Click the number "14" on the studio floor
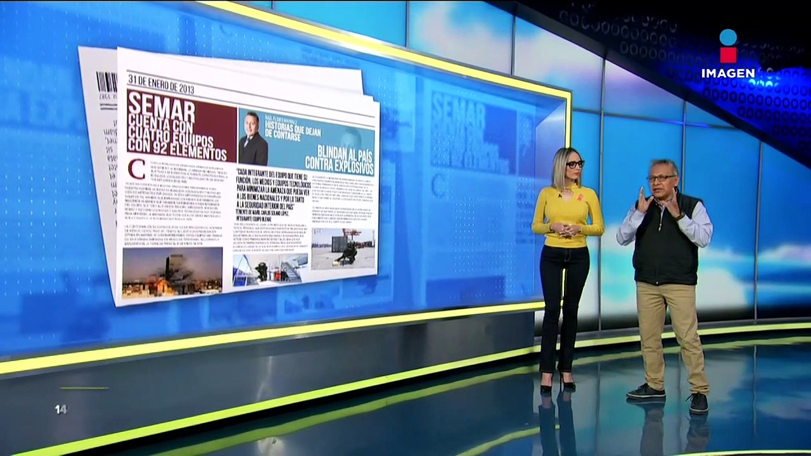The height and width of the screenshot is (456, 811). coord(61,410)
